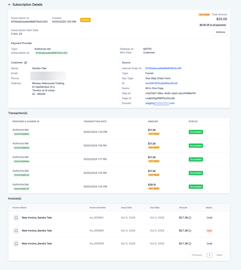Open customer profile via external link icon

(25, 63)
